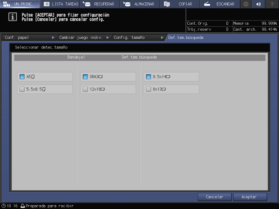Click the Cancelar button

(214, 197)
